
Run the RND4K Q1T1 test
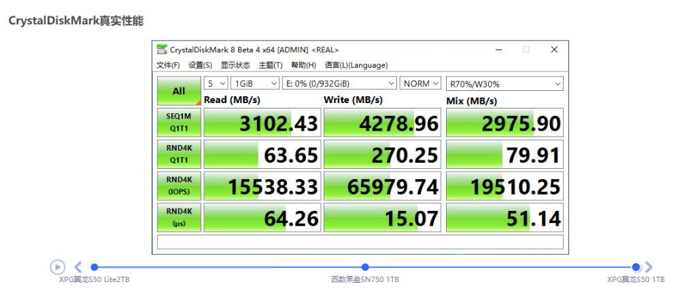click(x=179, y=155)
